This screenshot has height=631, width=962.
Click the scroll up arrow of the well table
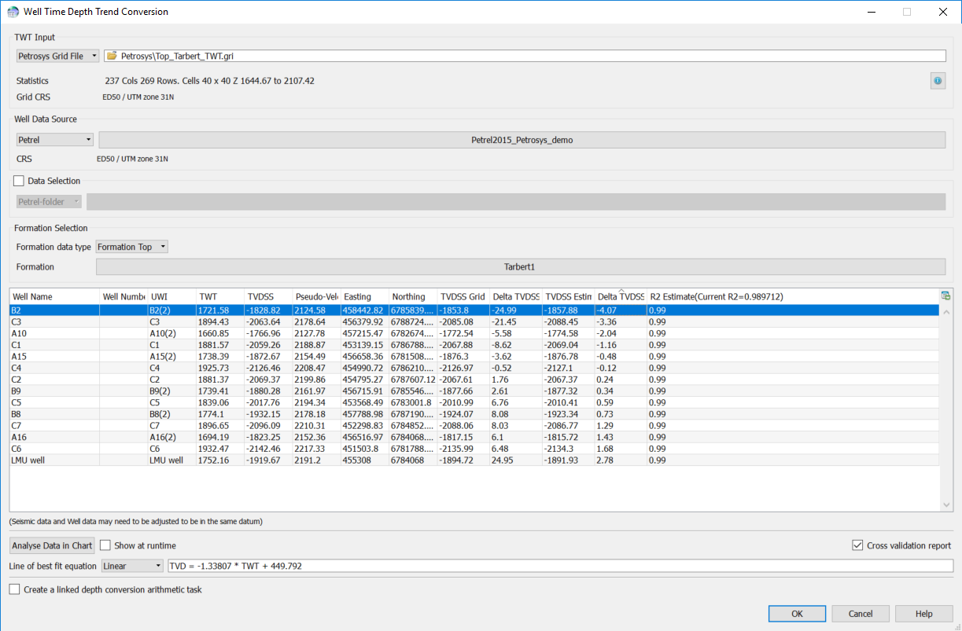click(946, 311)
